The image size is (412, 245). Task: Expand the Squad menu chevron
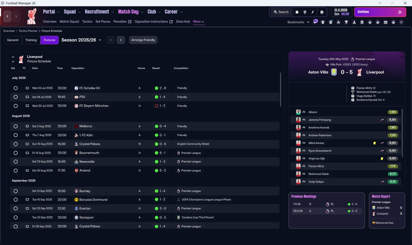(x=79, y=12)
